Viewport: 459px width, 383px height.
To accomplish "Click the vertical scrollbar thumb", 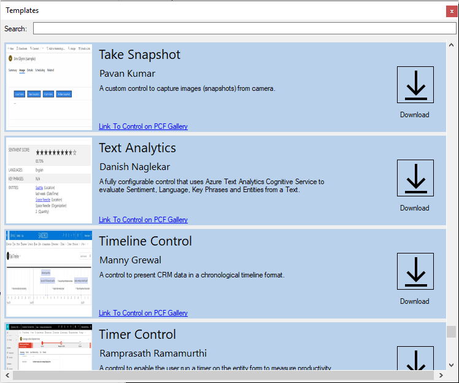I will 452,331.
